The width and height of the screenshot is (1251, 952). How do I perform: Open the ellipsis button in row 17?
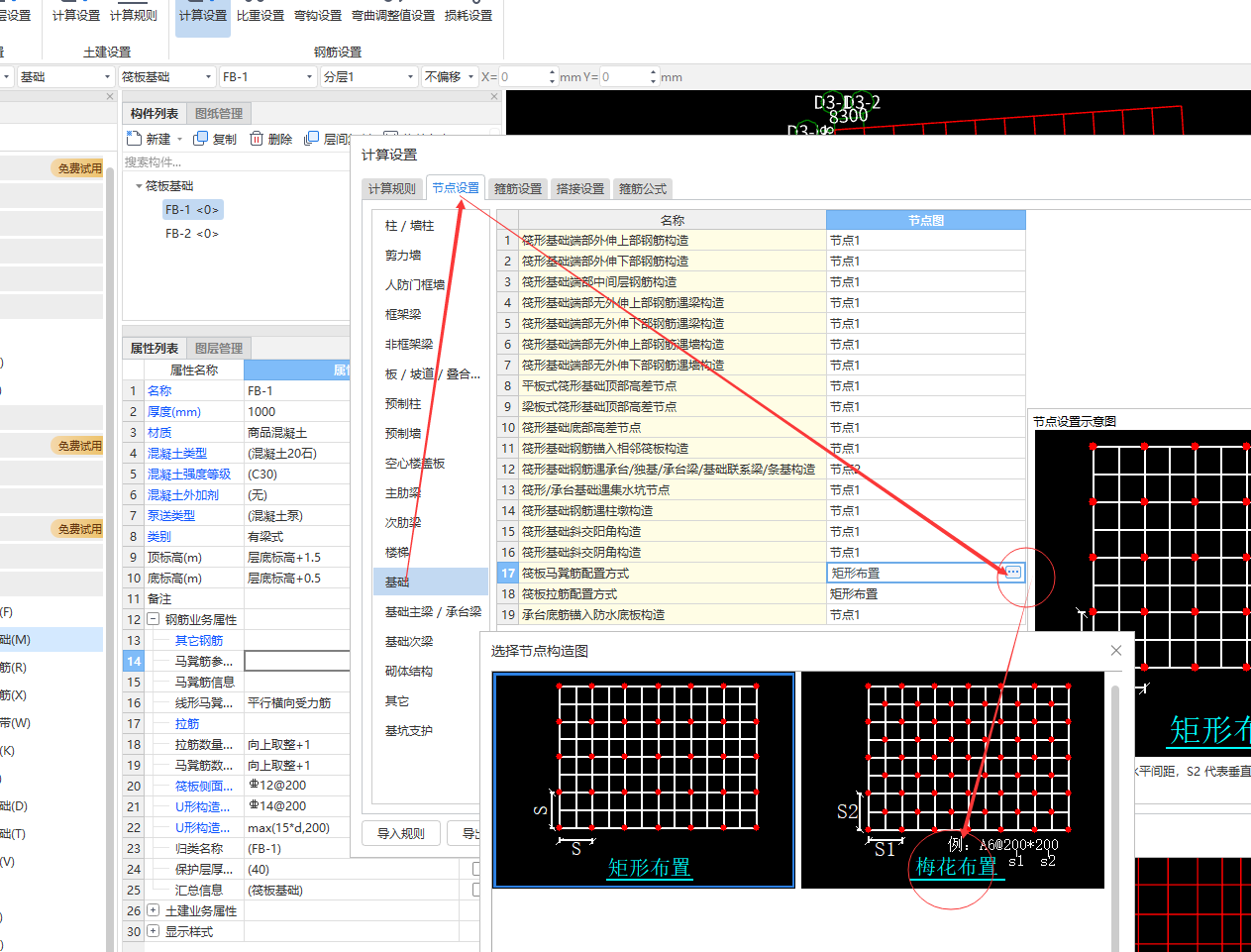point(1012,573)
